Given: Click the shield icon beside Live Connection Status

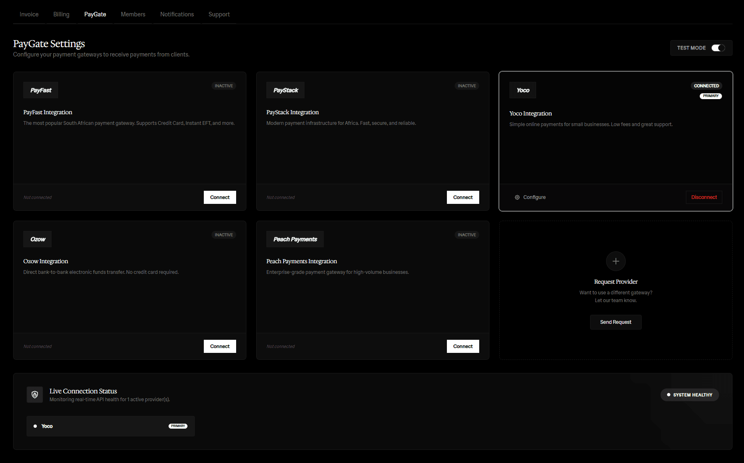Looking at the screenshot, I should tap(35, 395).
